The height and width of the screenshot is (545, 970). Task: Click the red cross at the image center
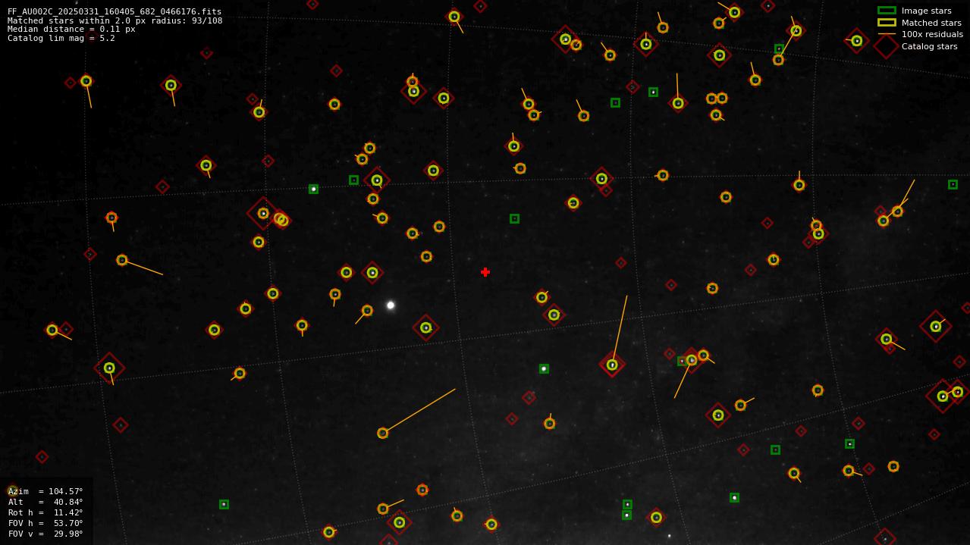(x=485, y=272)
